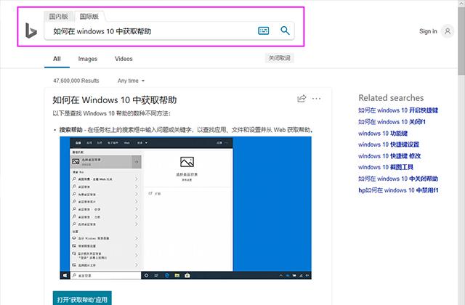Open related search windows 10 快捷键 修改

(x=389, y=156)
